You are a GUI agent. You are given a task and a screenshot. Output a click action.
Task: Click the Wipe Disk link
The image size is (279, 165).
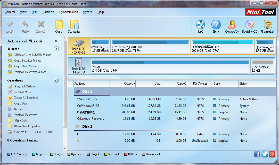[21, 121]
